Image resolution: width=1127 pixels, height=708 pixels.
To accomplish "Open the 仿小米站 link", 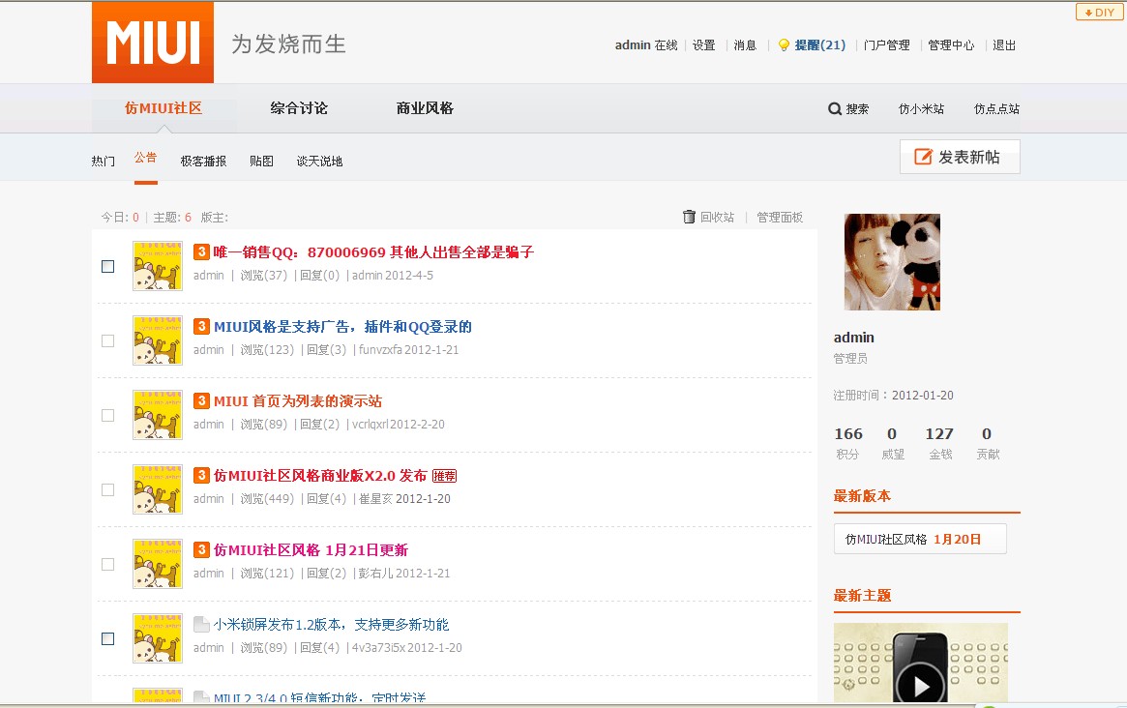I will pyautogui.click(x=922, y=108).
